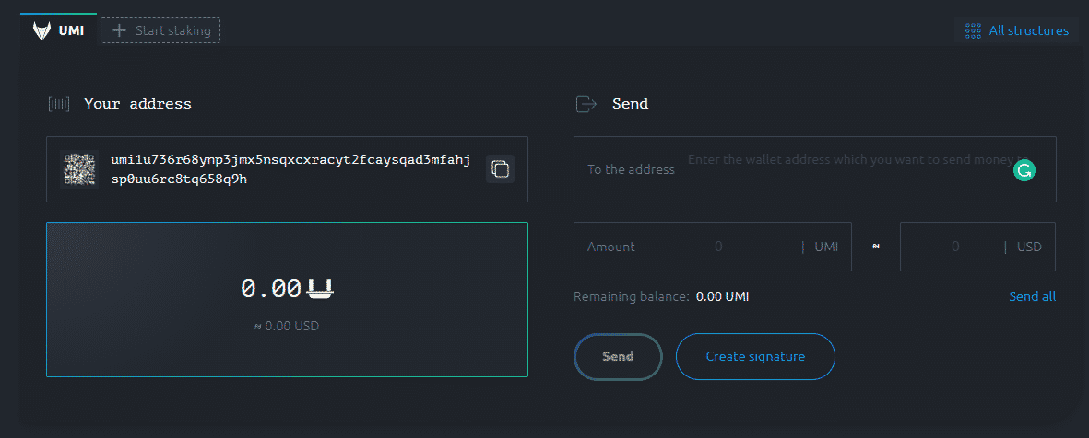Click the barcode icon beside Your address
The height and width of the screenshot is (438, 1089).
(59, 104)
